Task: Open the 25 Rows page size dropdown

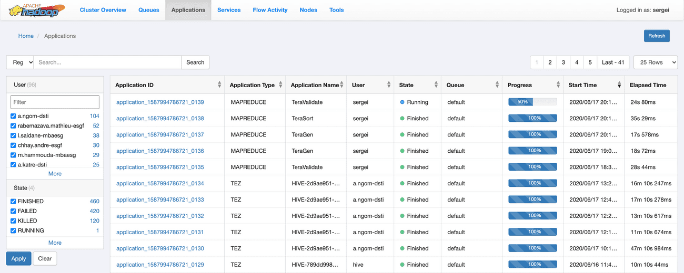Action: pos(655,62)
